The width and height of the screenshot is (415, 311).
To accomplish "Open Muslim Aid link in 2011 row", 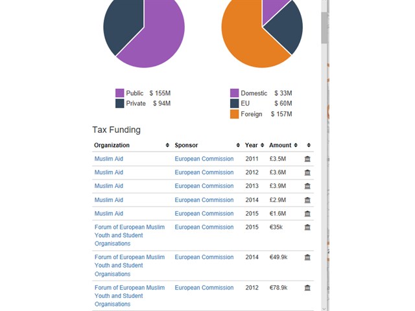I will [109, 159].
